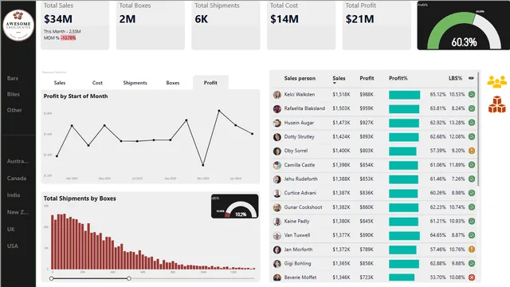Click Camilla Castle's avatar photo
510x287 pixels.
(x=277, y=165)
